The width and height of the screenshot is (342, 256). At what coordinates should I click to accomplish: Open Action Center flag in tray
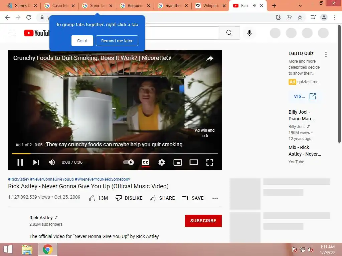click(x=294, y=250)
